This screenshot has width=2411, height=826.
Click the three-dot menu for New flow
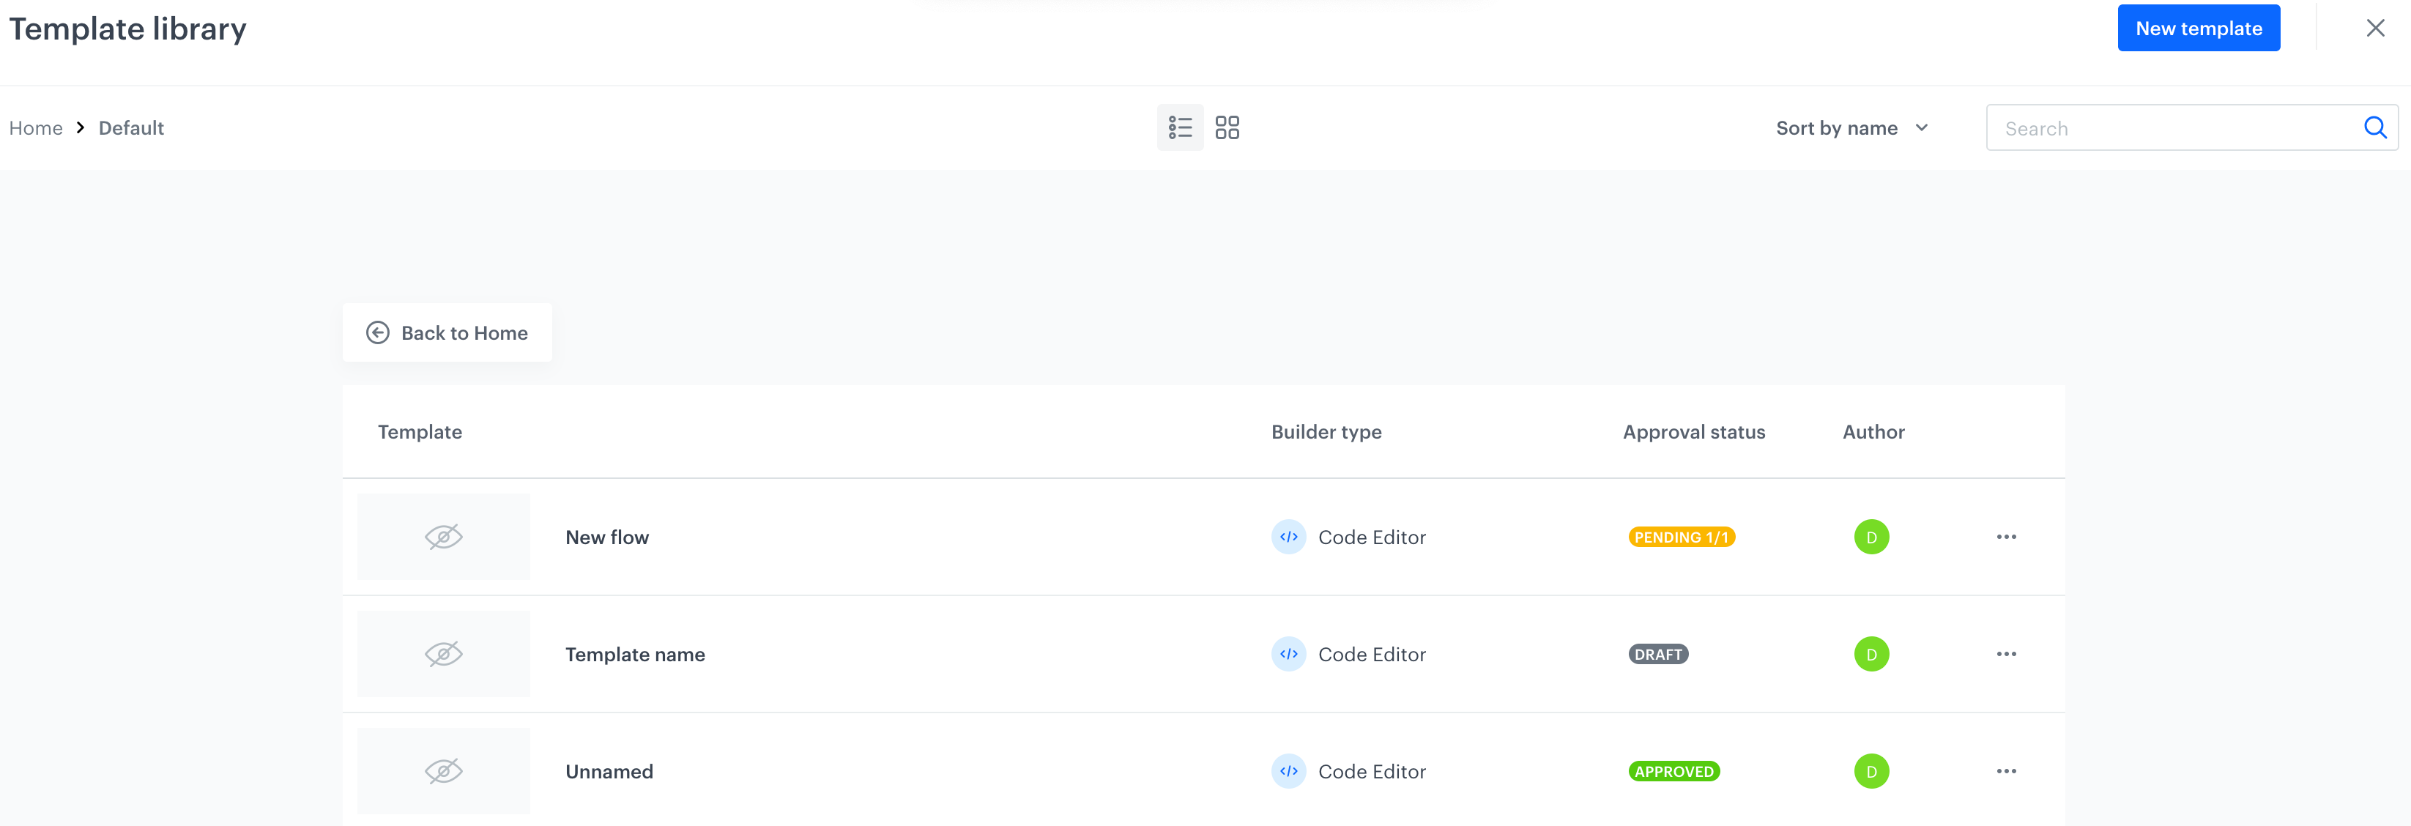pyautogui.click(x=2007, y=537)
